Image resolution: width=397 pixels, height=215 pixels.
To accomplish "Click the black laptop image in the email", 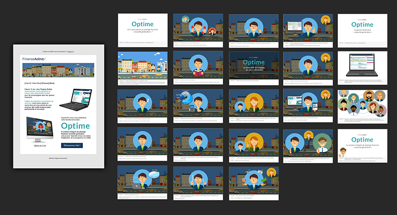I will pyautogui.click(x=75, y=100).
